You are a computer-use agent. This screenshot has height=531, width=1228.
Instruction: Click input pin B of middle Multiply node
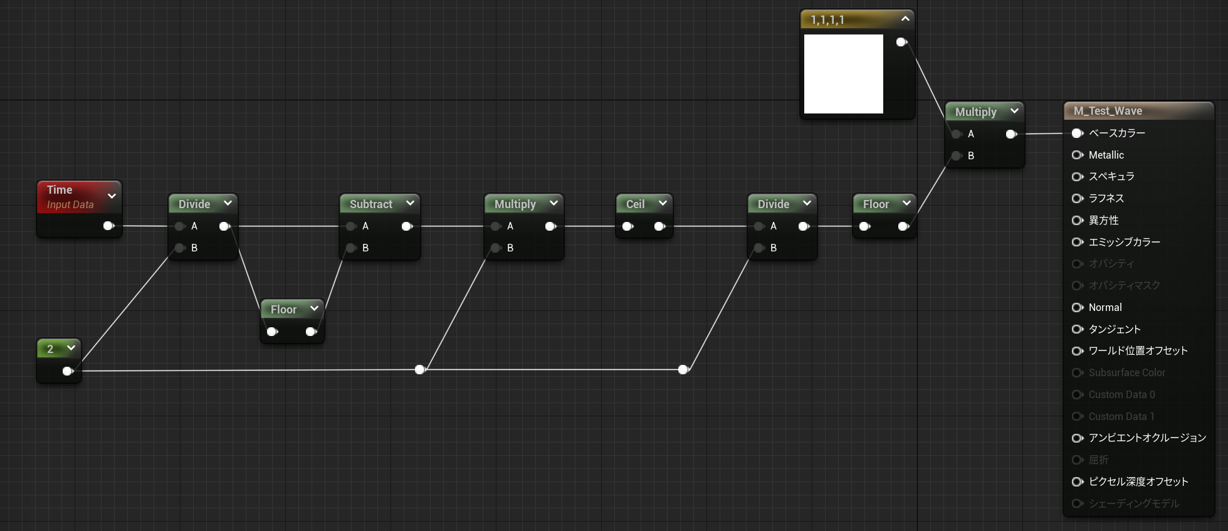[496, 248]
